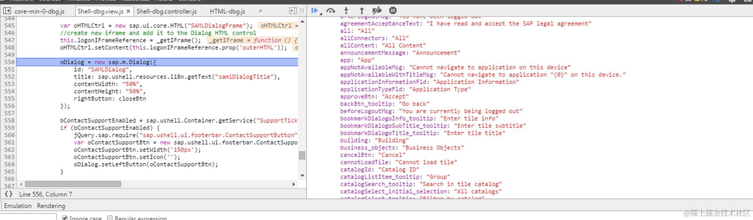Click the 'building: "Building"' entry

click(x=374, y=140)
